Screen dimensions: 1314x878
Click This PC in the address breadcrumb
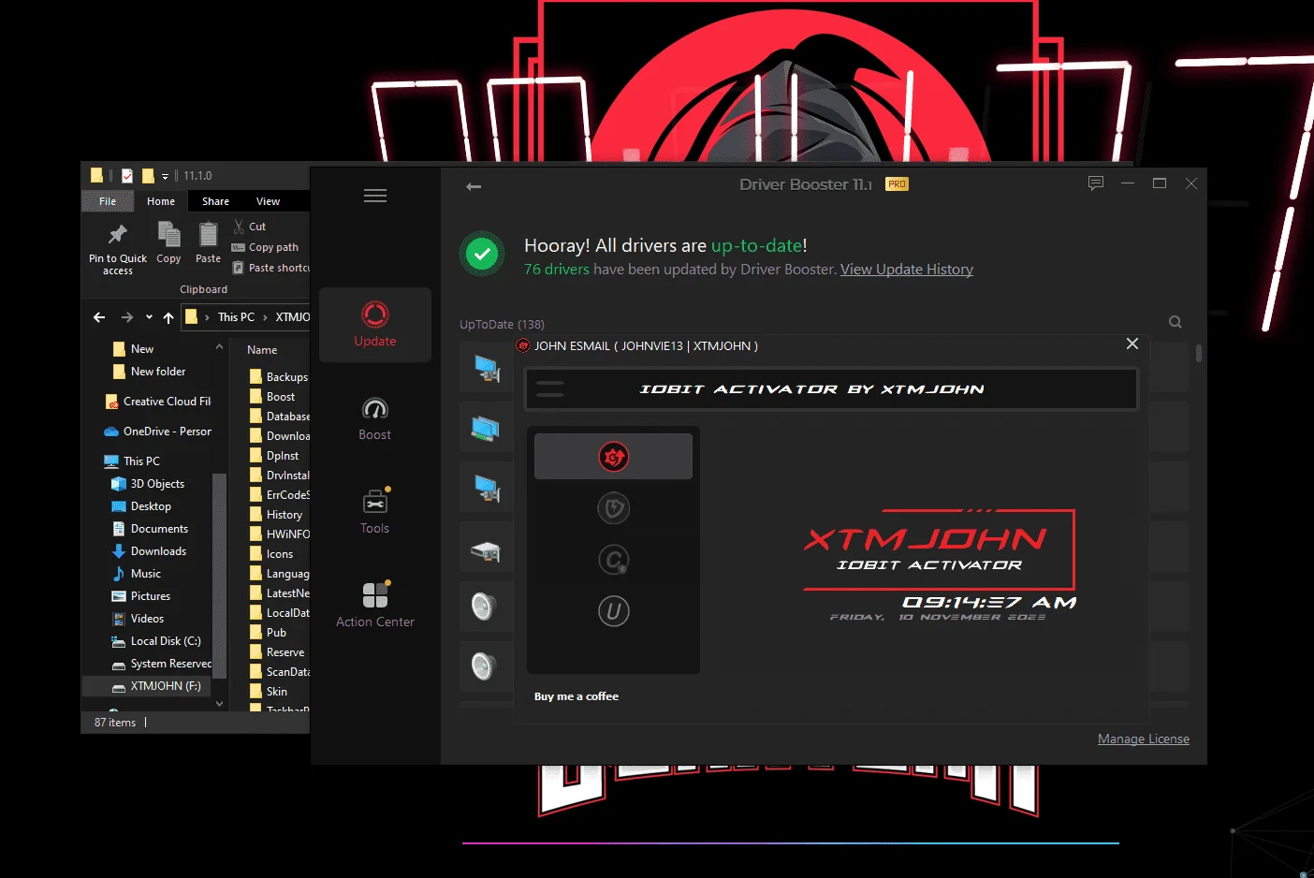236,317
